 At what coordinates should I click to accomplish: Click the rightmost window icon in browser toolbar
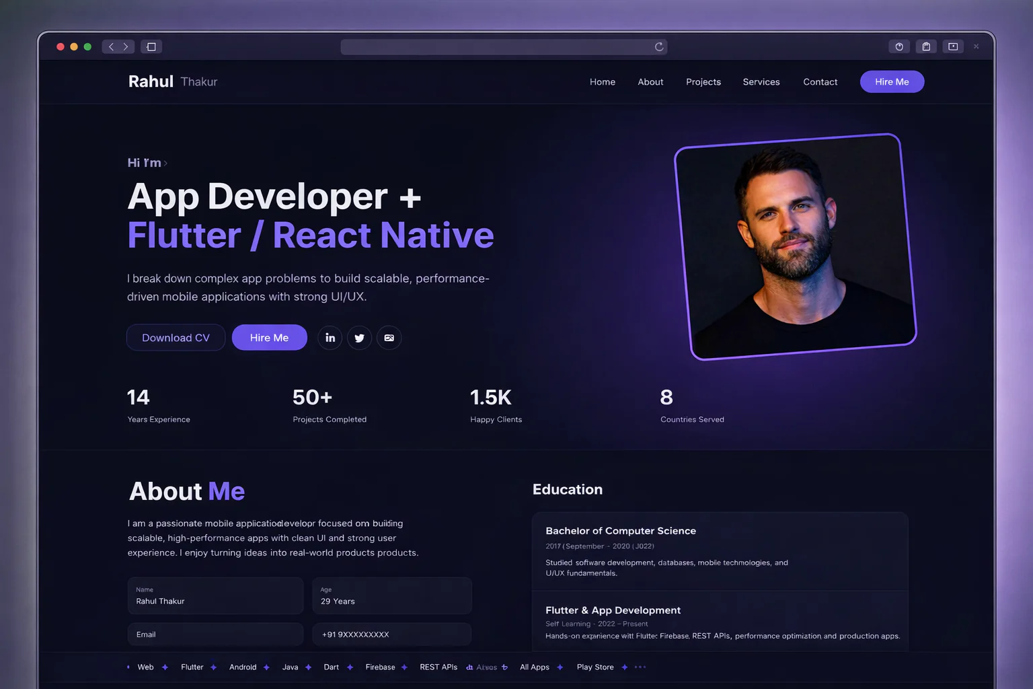tap(953, 46)
